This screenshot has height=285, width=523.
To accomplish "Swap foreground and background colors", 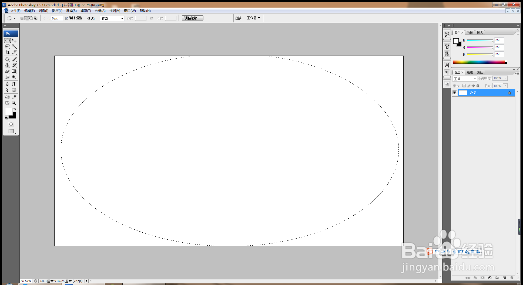I will (15, 109).
